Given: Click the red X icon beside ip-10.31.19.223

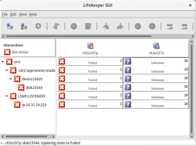Looking at the screenshot, I should (x=17, y=105).
